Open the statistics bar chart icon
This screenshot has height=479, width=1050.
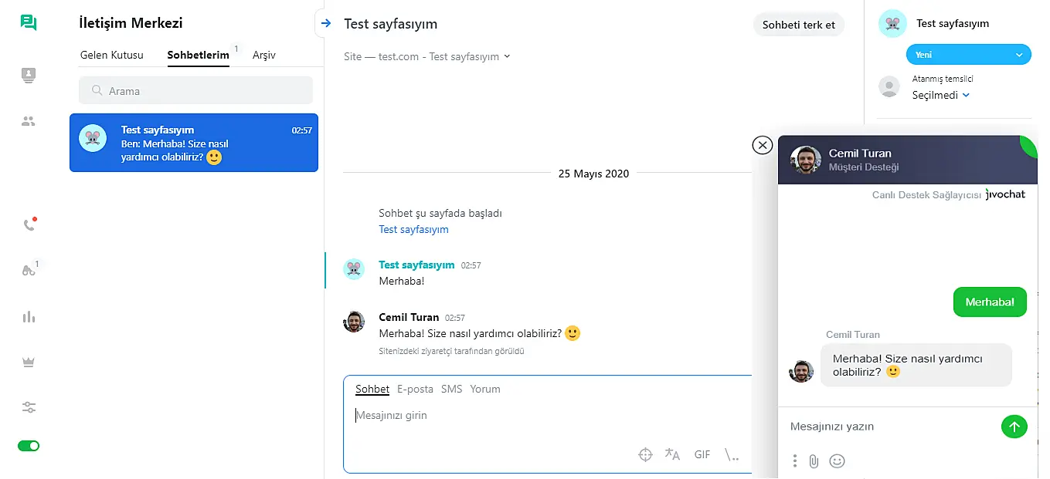click(29, 317)
